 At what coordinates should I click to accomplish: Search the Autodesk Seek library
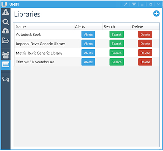tap(117, 35)
